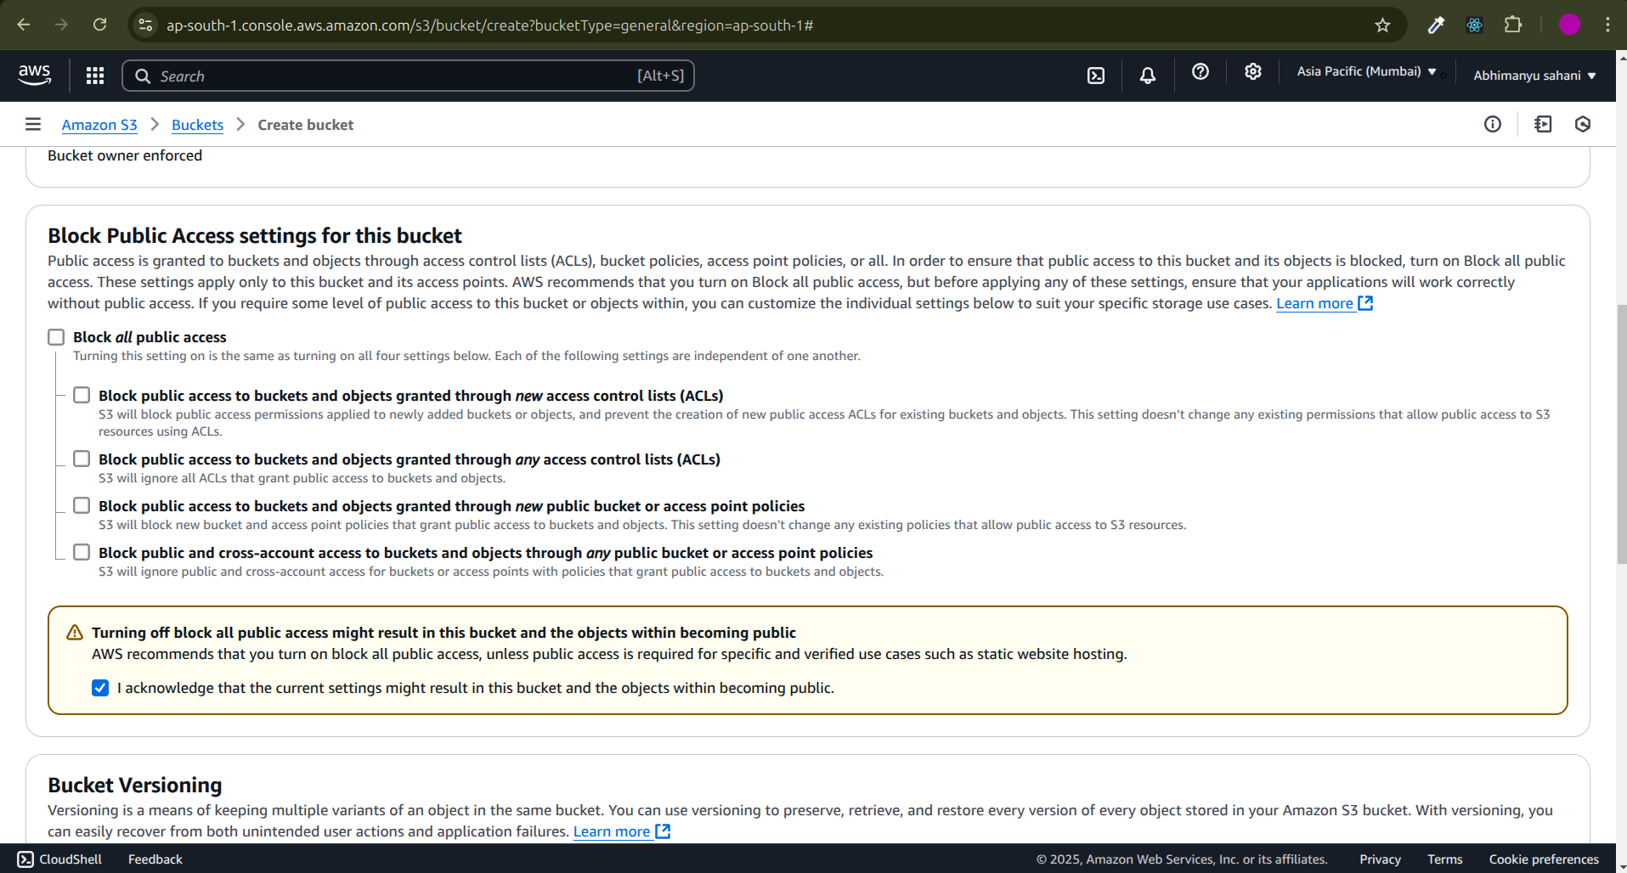1627x873 pixels.
Task: Open the browser three-dot menu
Action: click(x=1607, y=25)
